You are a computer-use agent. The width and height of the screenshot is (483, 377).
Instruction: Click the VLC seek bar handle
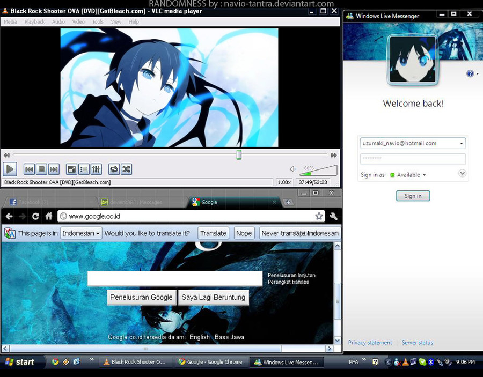coord(239,155)
